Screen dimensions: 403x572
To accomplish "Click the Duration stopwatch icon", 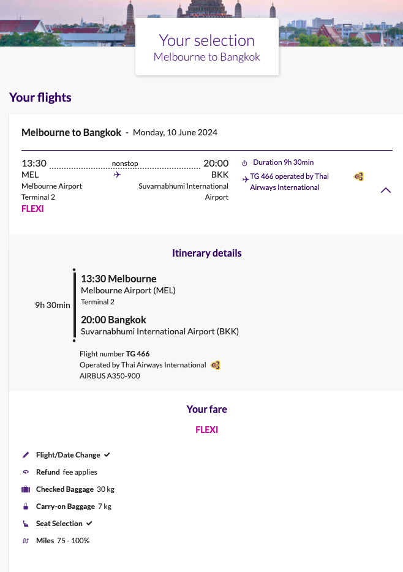I will pos(244,162).
